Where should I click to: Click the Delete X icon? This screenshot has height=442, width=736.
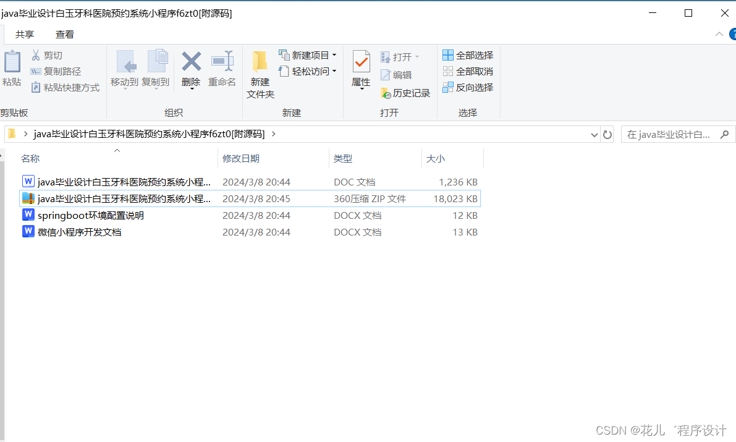[191, 62]
